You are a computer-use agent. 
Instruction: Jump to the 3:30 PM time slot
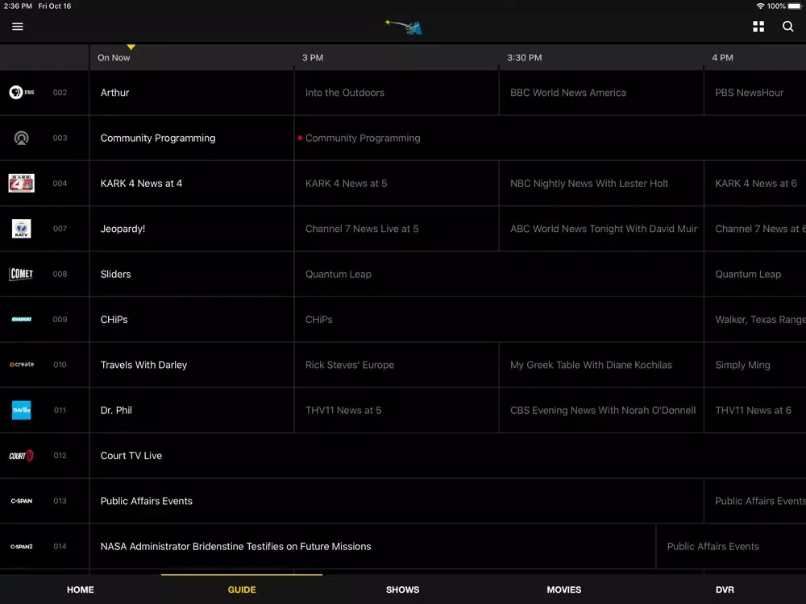pos(525,57)
